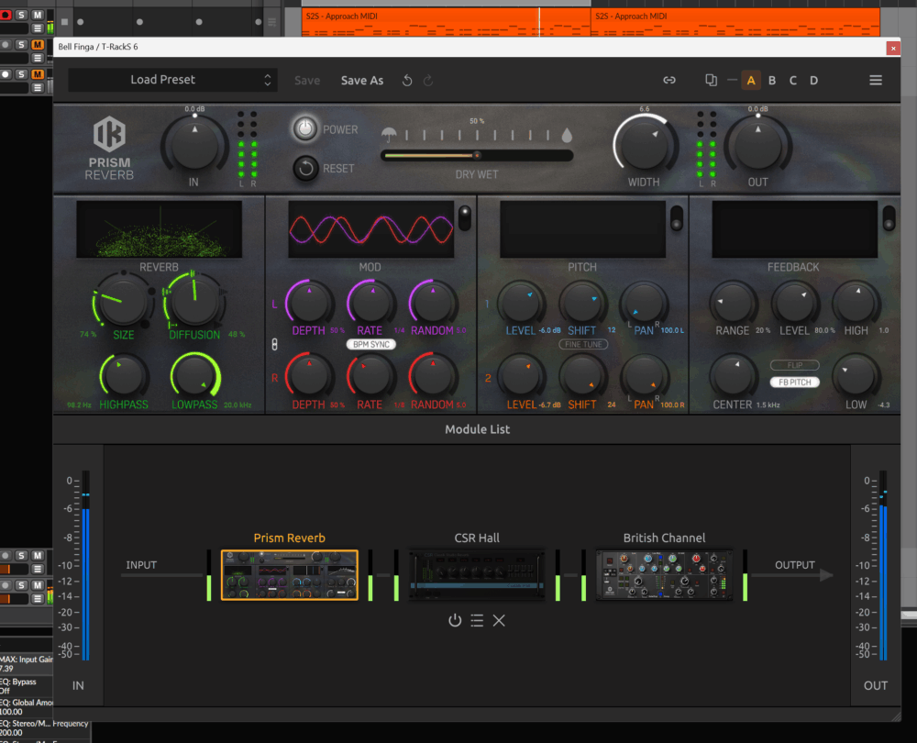Click the chain link icon in top bar
The image size is (917, 743).
[669, 80]
